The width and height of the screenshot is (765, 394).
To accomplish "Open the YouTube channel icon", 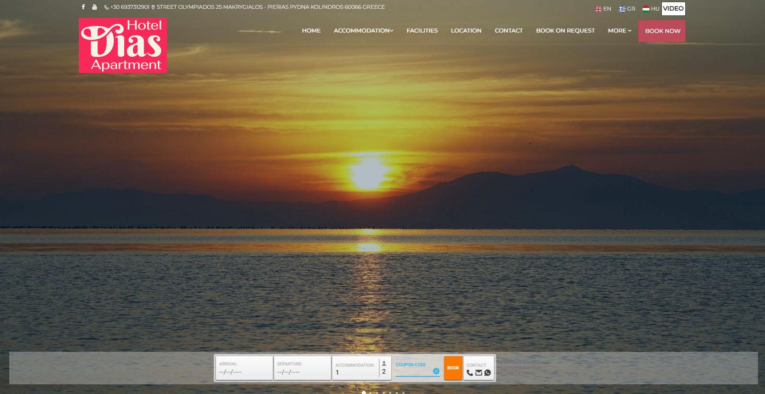I will point(94,7).
